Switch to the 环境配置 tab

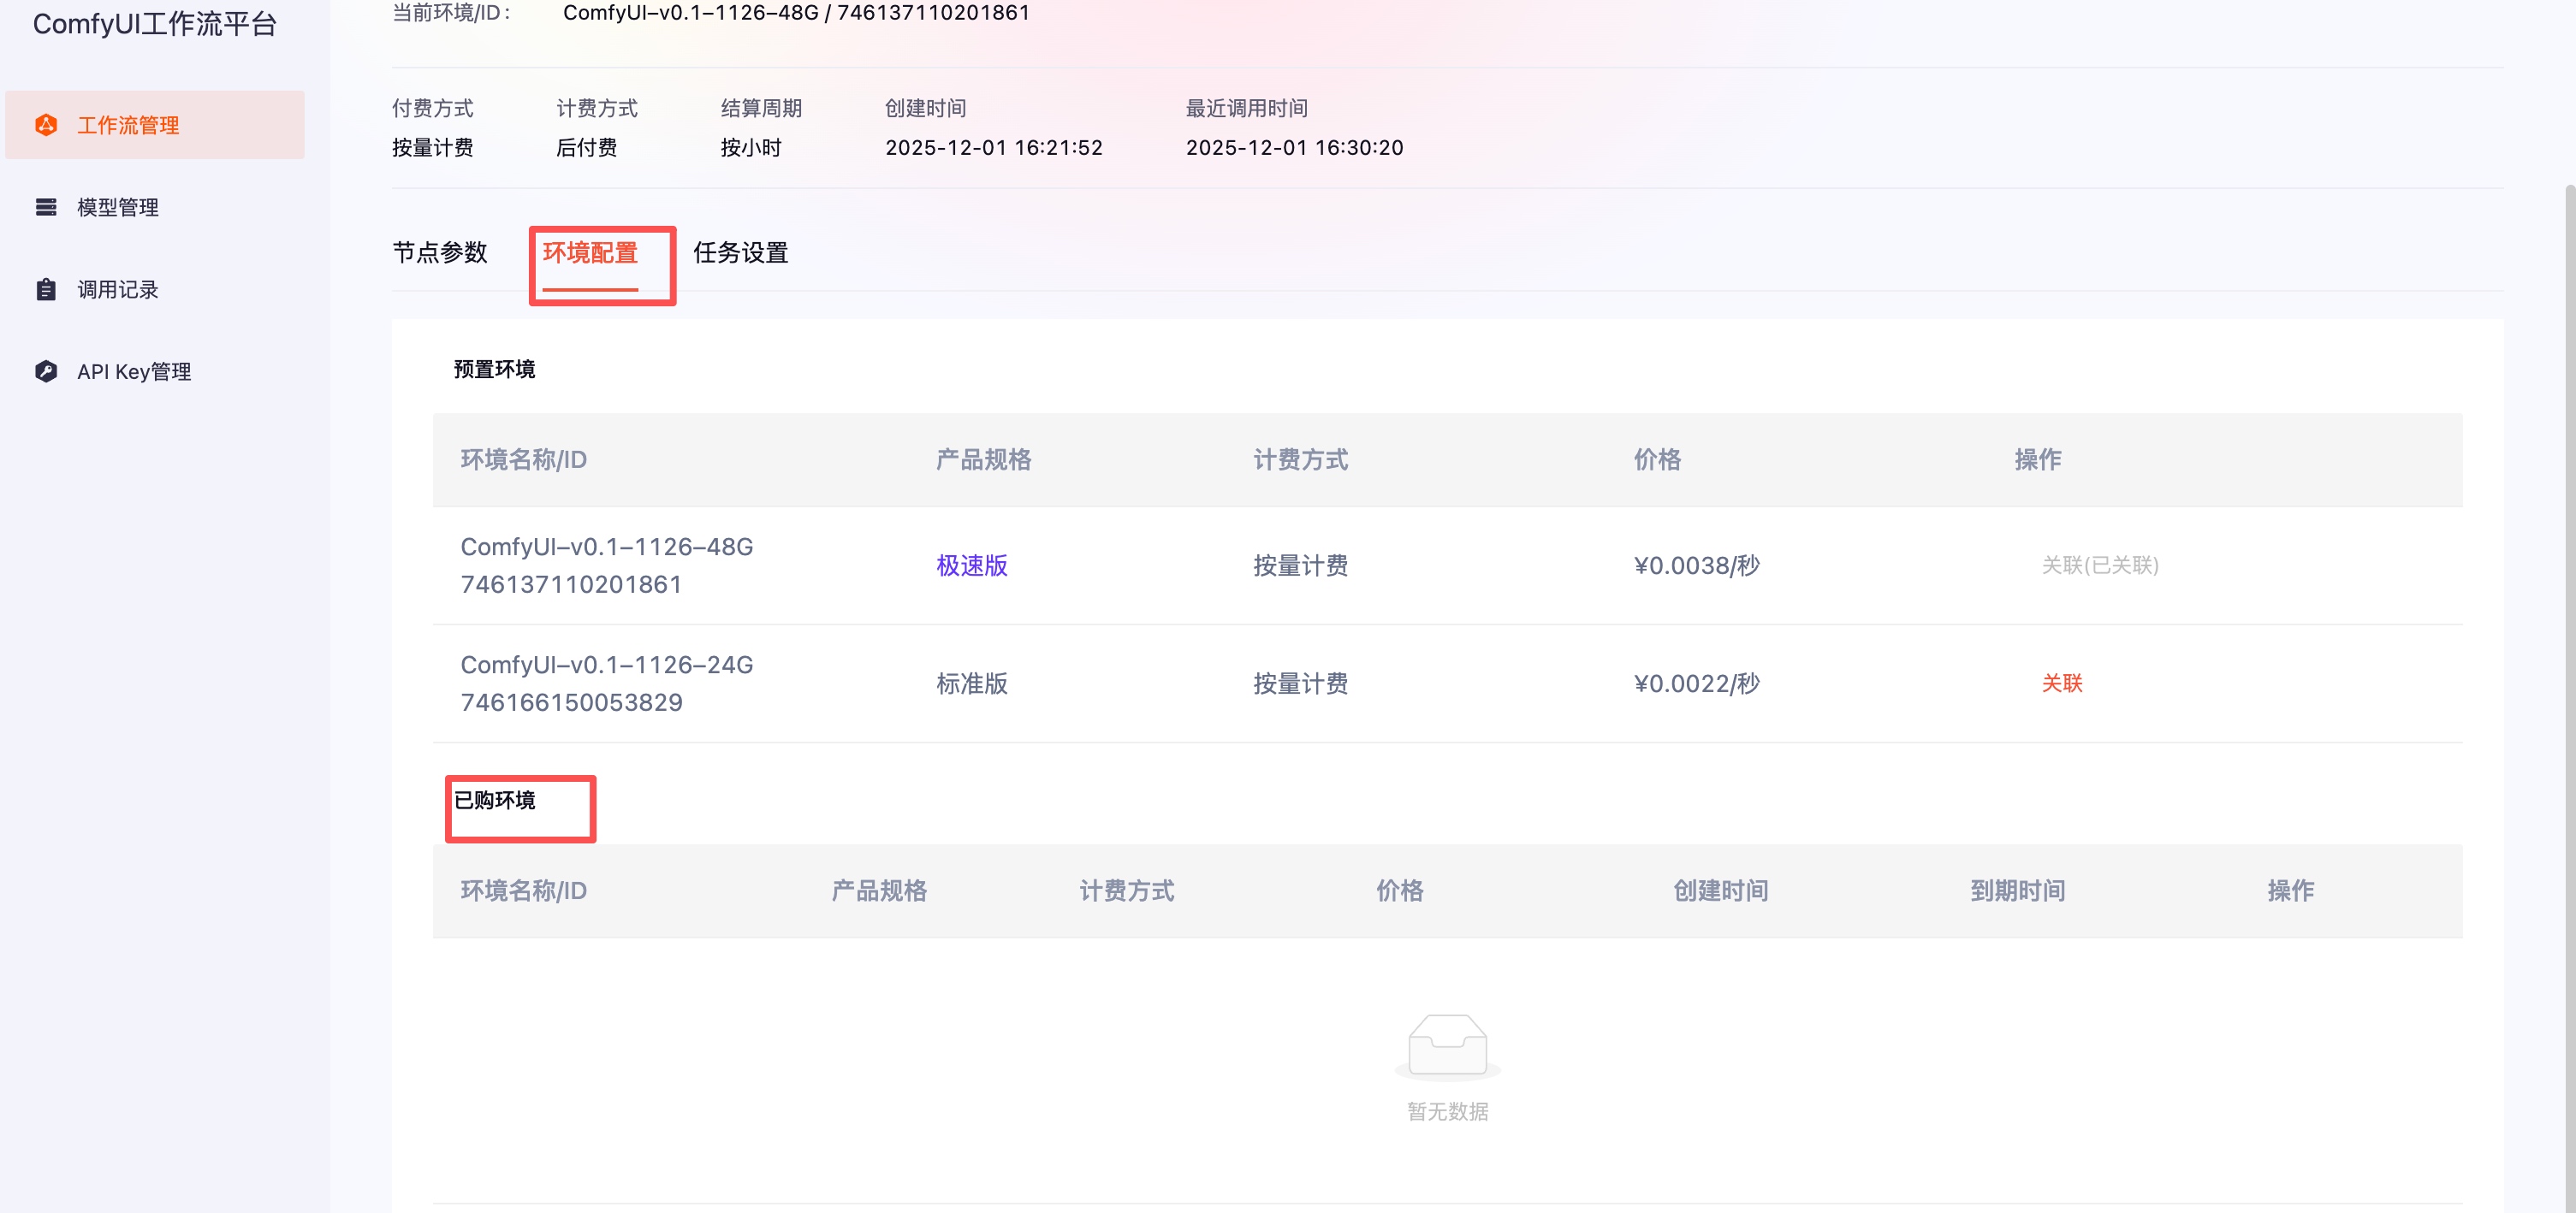[590, 253]
